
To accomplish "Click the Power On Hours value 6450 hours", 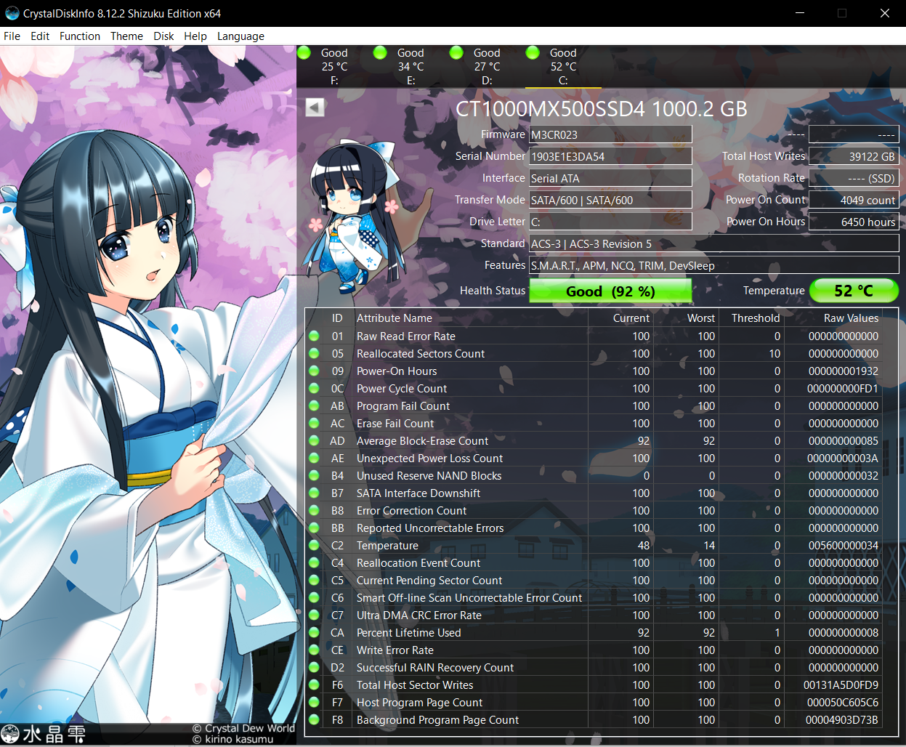I will pyautogui.click(x=854, y=222).
